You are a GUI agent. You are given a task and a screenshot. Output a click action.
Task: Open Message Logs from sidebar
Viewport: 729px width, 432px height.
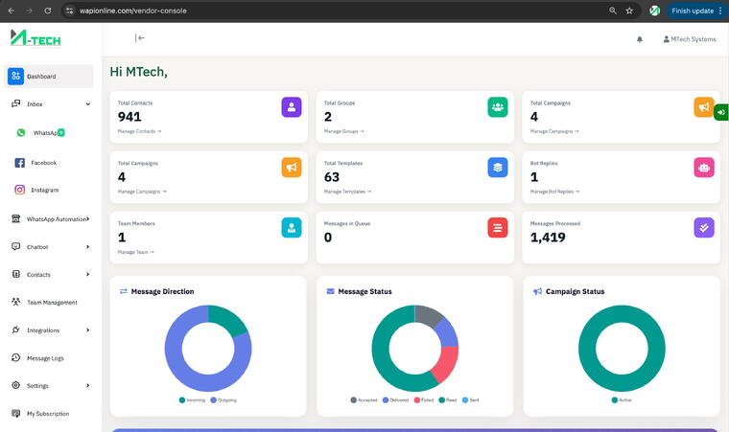pos(45,358)
